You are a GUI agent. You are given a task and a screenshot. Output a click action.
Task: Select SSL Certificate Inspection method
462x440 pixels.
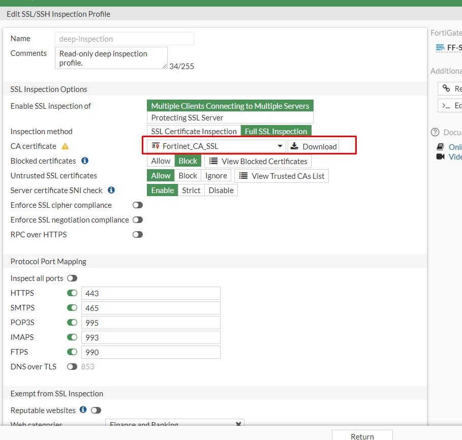coord(194,132)
